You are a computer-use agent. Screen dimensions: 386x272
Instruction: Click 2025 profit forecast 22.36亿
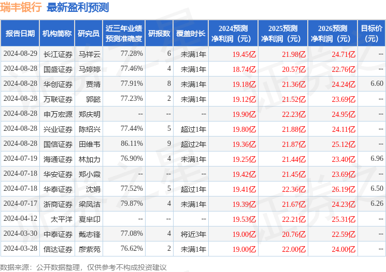click(294, 189)
